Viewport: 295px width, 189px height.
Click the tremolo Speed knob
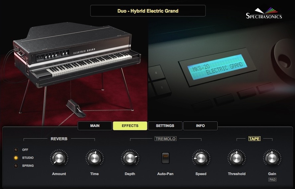(201, 158)
